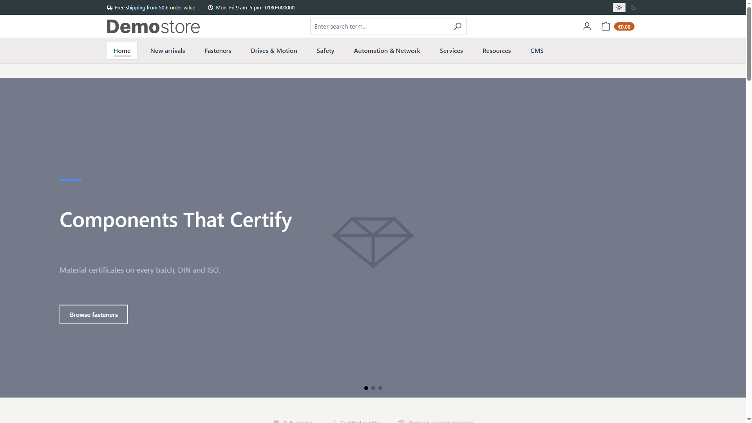This screenshot has height=423, width=752.
Task: Open the Home navigation item
Action: 122,51
